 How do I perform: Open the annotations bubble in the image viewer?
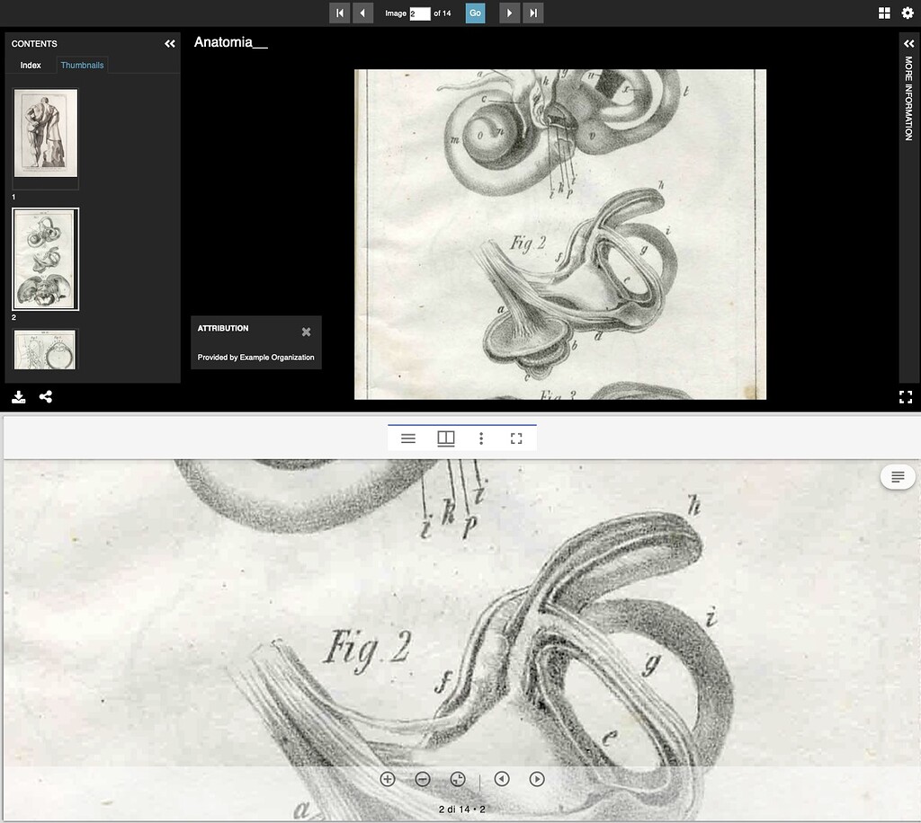[x=897, y=476]
